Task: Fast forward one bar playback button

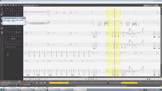Action: pos(94,79)
